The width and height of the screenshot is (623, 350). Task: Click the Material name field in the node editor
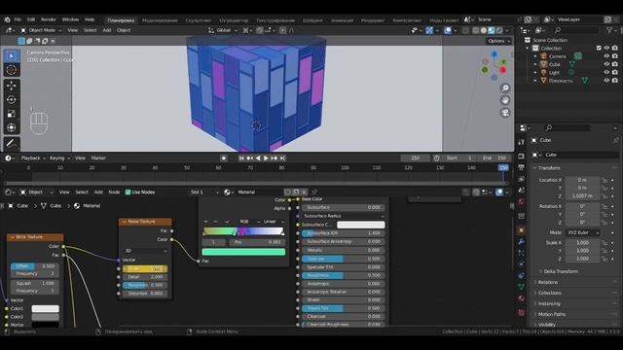point(259,192)
